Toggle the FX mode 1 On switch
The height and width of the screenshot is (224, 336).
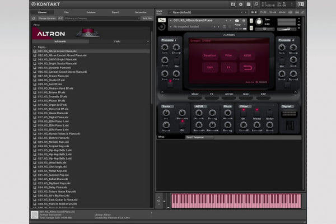pyautogui.click(x=176, y=60)
